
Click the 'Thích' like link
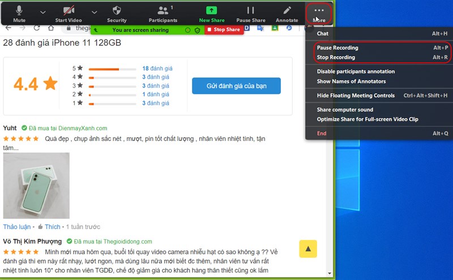click(x=52, y=227)
